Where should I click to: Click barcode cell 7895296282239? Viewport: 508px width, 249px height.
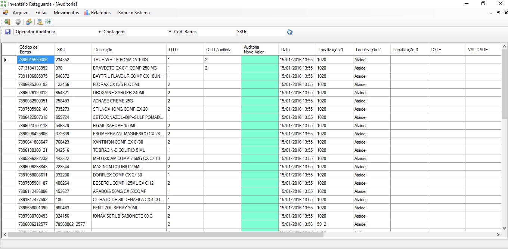35,159
